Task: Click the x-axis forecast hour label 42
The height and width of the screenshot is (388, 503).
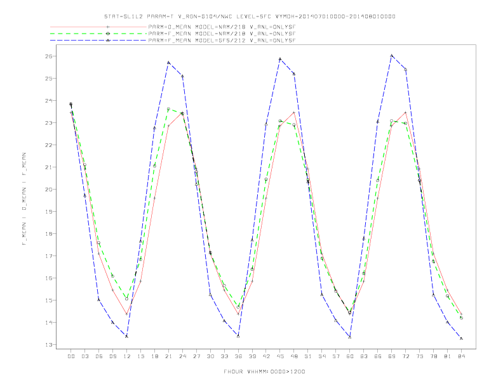Action: tap(266, 356)
